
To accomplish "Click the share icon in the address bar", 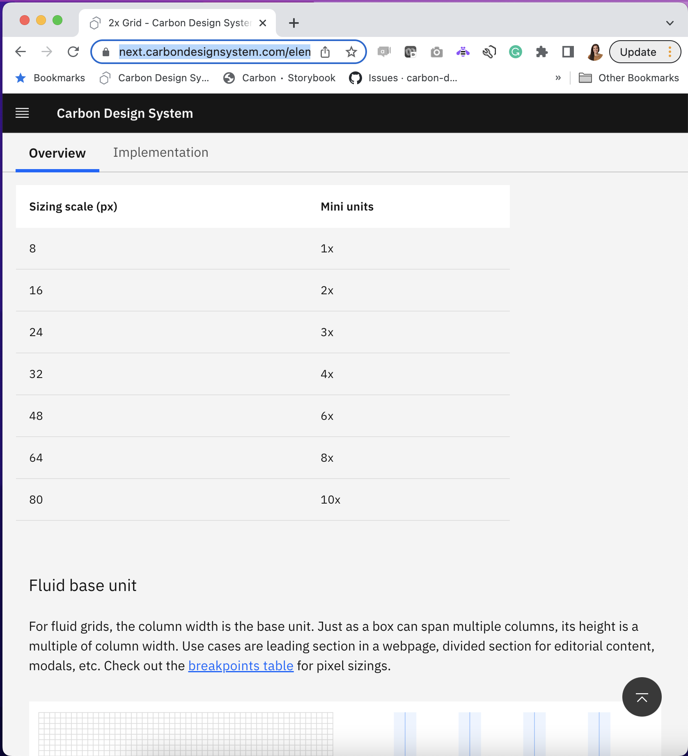I will click(326, 52).
